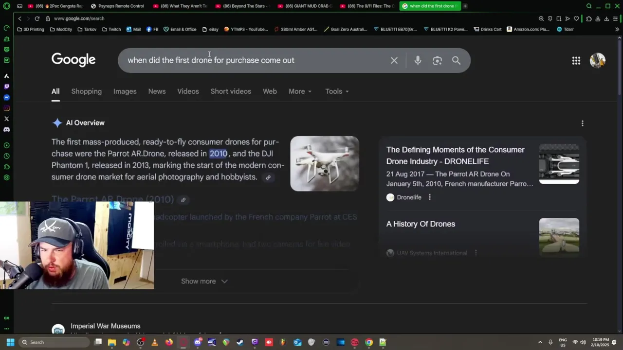Open the Google account profile picture
This screenshot has width=623, height=350.
598,60
